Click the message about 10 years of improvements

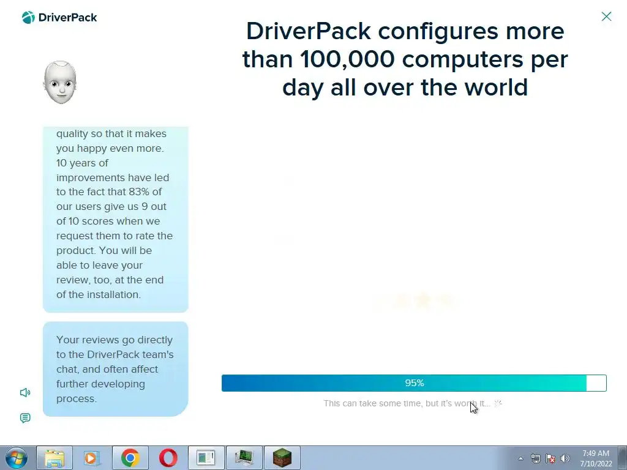click(116, 220)
